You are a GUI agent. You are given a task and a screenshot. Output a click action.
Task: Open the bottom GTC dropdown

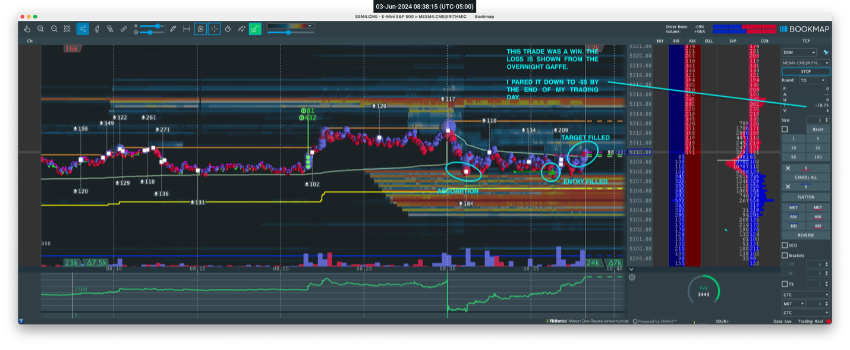point(805,313)
